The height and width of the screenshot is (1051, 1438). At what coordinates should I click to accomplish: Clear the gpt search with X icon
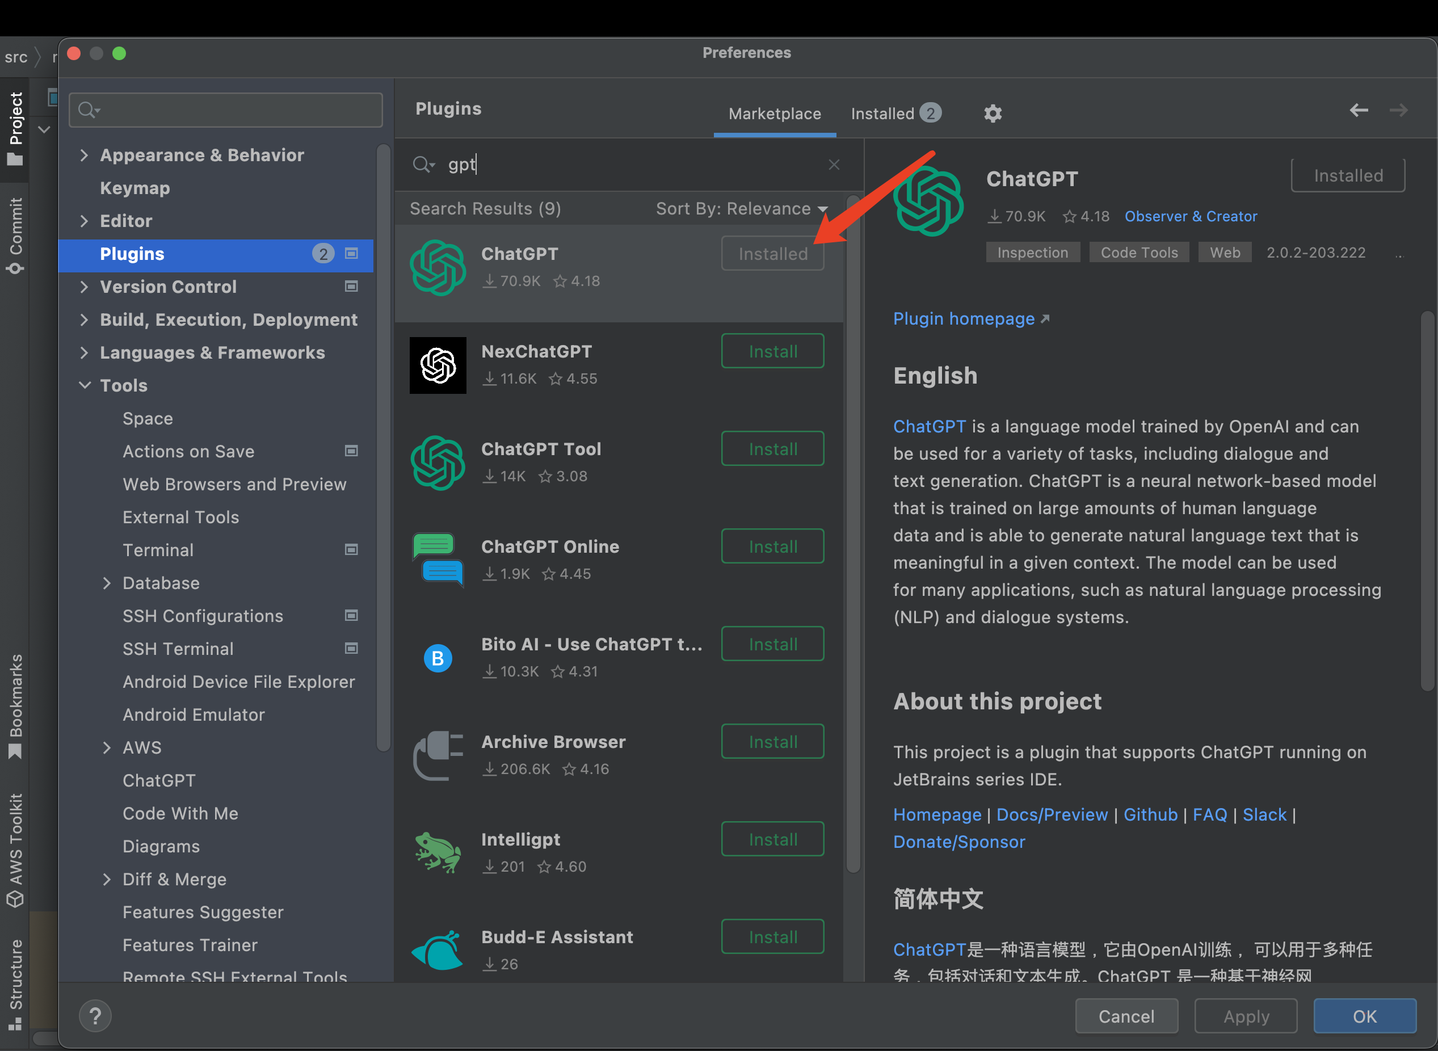[x=834, y=165]
